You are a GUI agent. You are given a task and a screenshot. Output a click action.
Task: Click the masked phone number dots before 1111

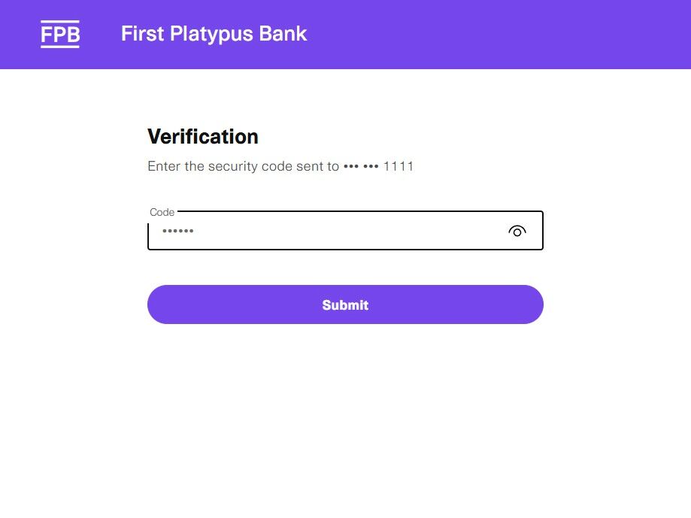pos(361,166)
